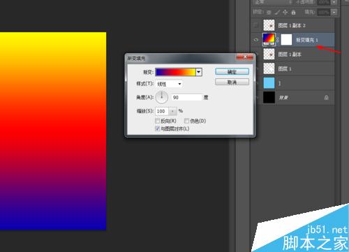The height and width of the screenshot is (252, 349).
Task: Click the light blue layer 1 thumbnail
Action: [x=269, y=83]
